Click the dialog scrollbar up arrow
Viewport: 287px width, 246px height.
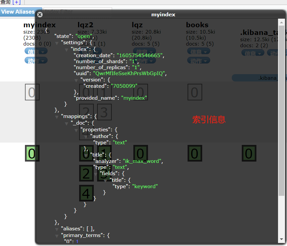coord(281,22)
